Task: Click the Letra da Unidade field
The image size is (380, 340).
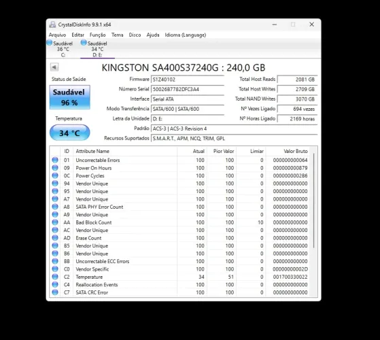Action: tap(188, 119)
